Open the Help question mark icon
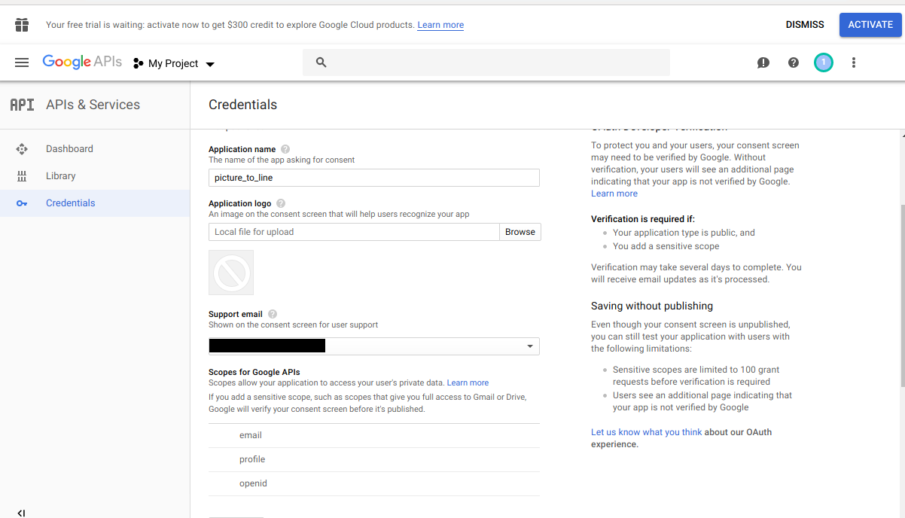Viewport: 905px width, 518px height. point(793,62)
